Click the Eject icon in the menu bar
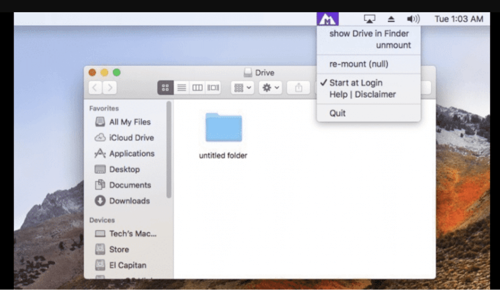500x290 pixels. pyautogui.click(x=391, y=18)
